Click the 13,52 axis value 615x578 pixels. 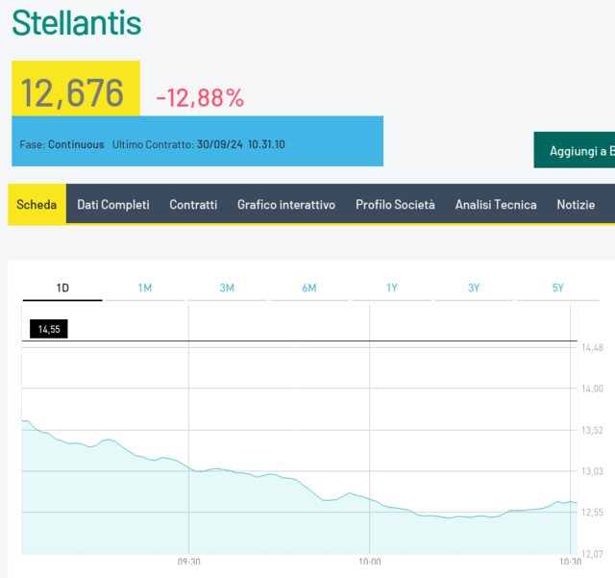pos(592,430)
